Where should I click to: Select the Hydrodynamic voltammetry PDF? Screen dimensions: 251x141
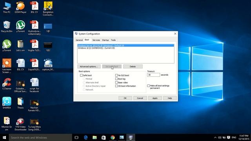(34, 28)
